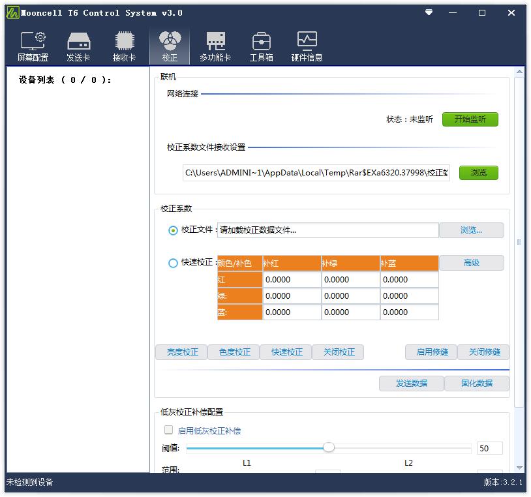Click the 绿 row 补红 cell
The image size is (531, 497).
tap(292, 296)
